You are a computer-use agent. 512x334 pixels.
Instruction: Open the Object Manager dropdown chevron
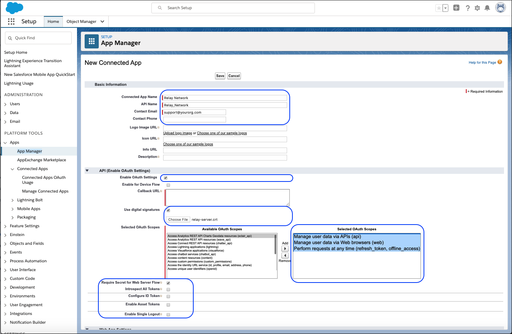[x=102, y=21]
